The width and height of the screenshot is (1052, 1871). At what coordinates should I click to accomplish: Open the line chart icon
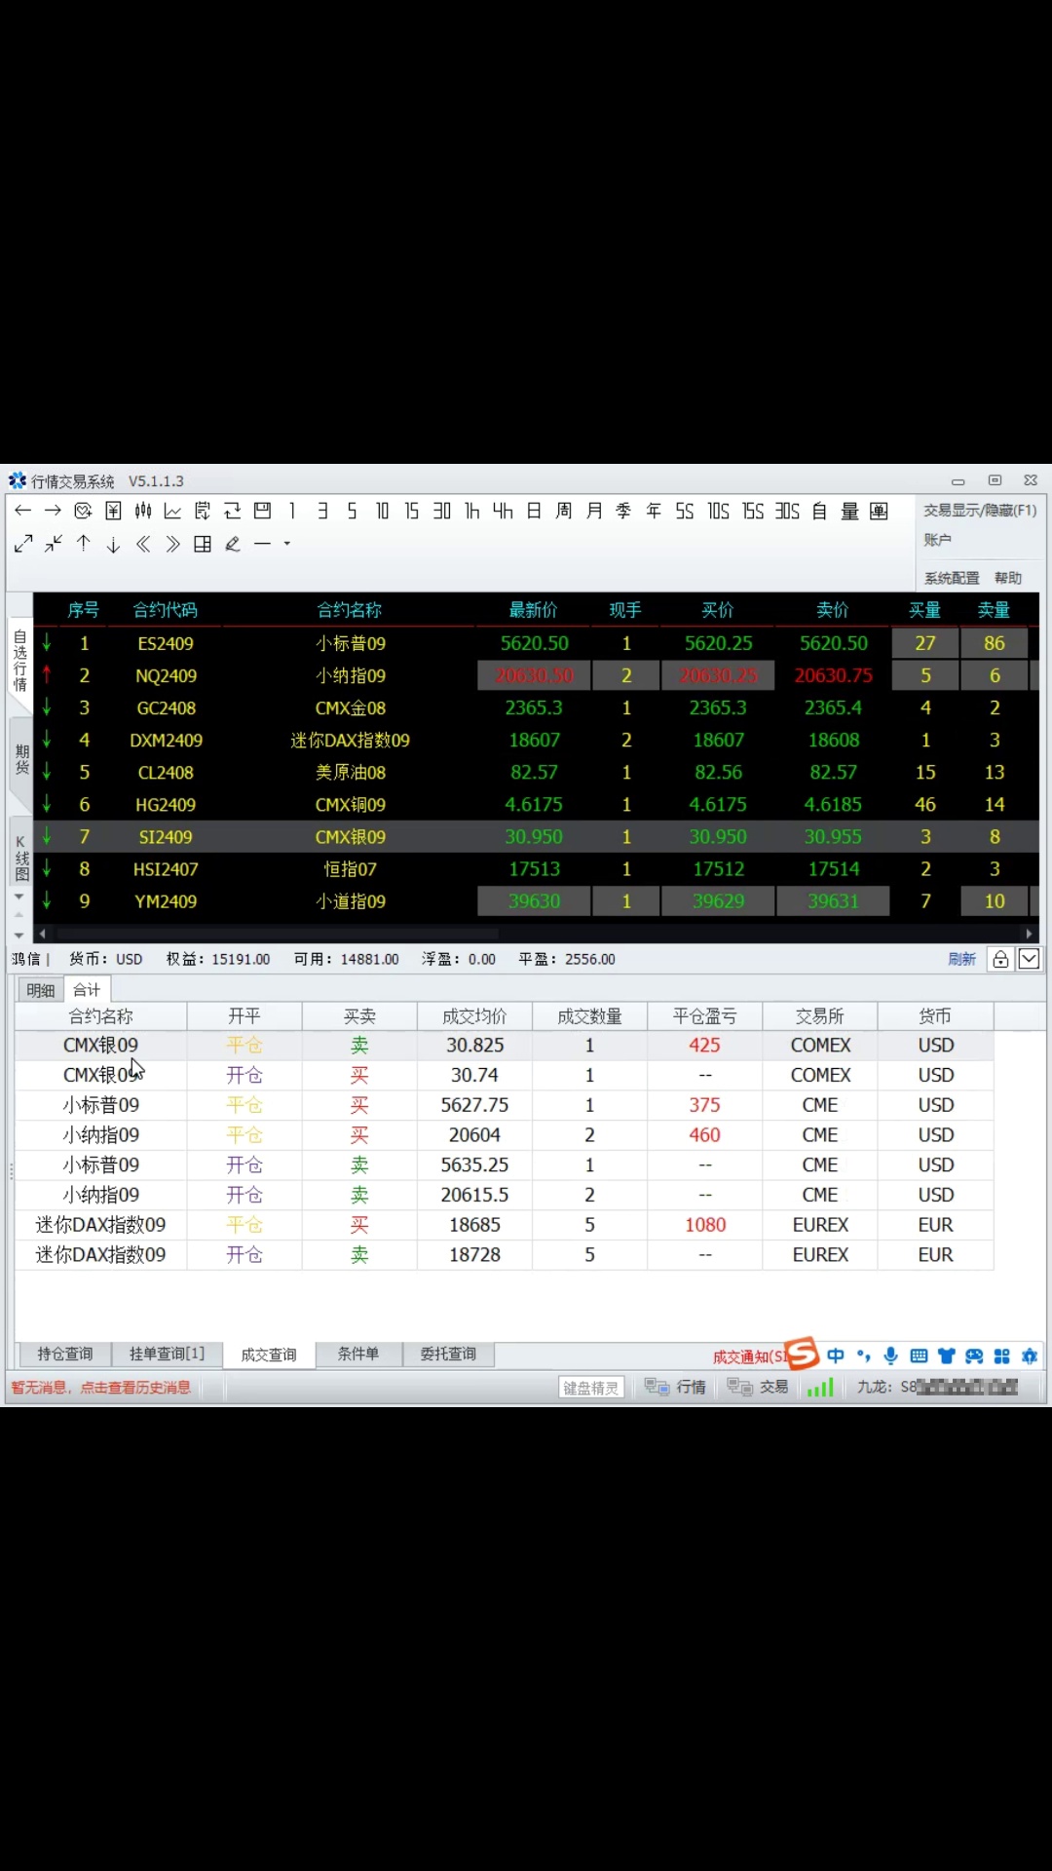coord(172,511)
